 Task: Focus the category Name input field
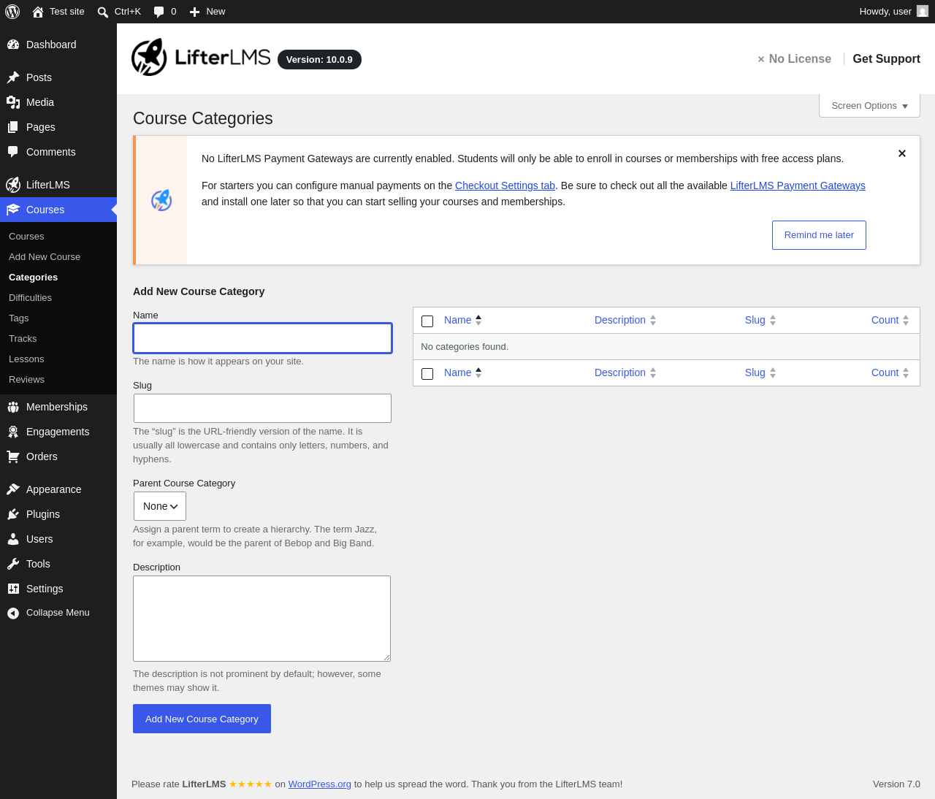262,338
